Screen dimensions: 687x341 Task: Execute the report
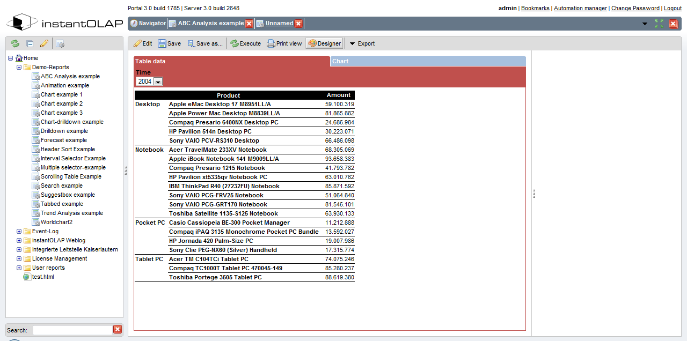pos(246,43)
